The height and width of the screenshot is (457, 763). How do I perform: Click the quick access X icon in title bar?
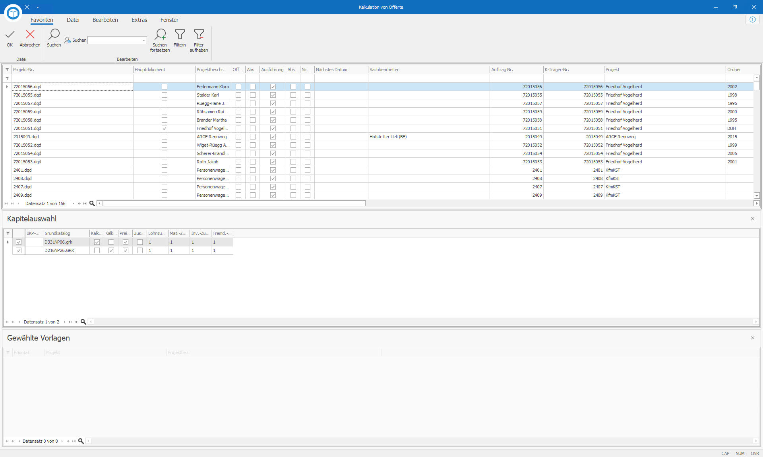pos(27,7)
